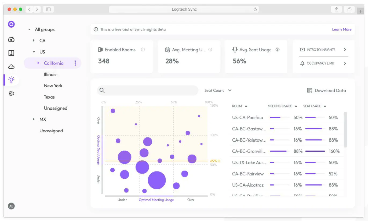
Task: Click the 65% threshold info icon on chart
Action: 219,161
